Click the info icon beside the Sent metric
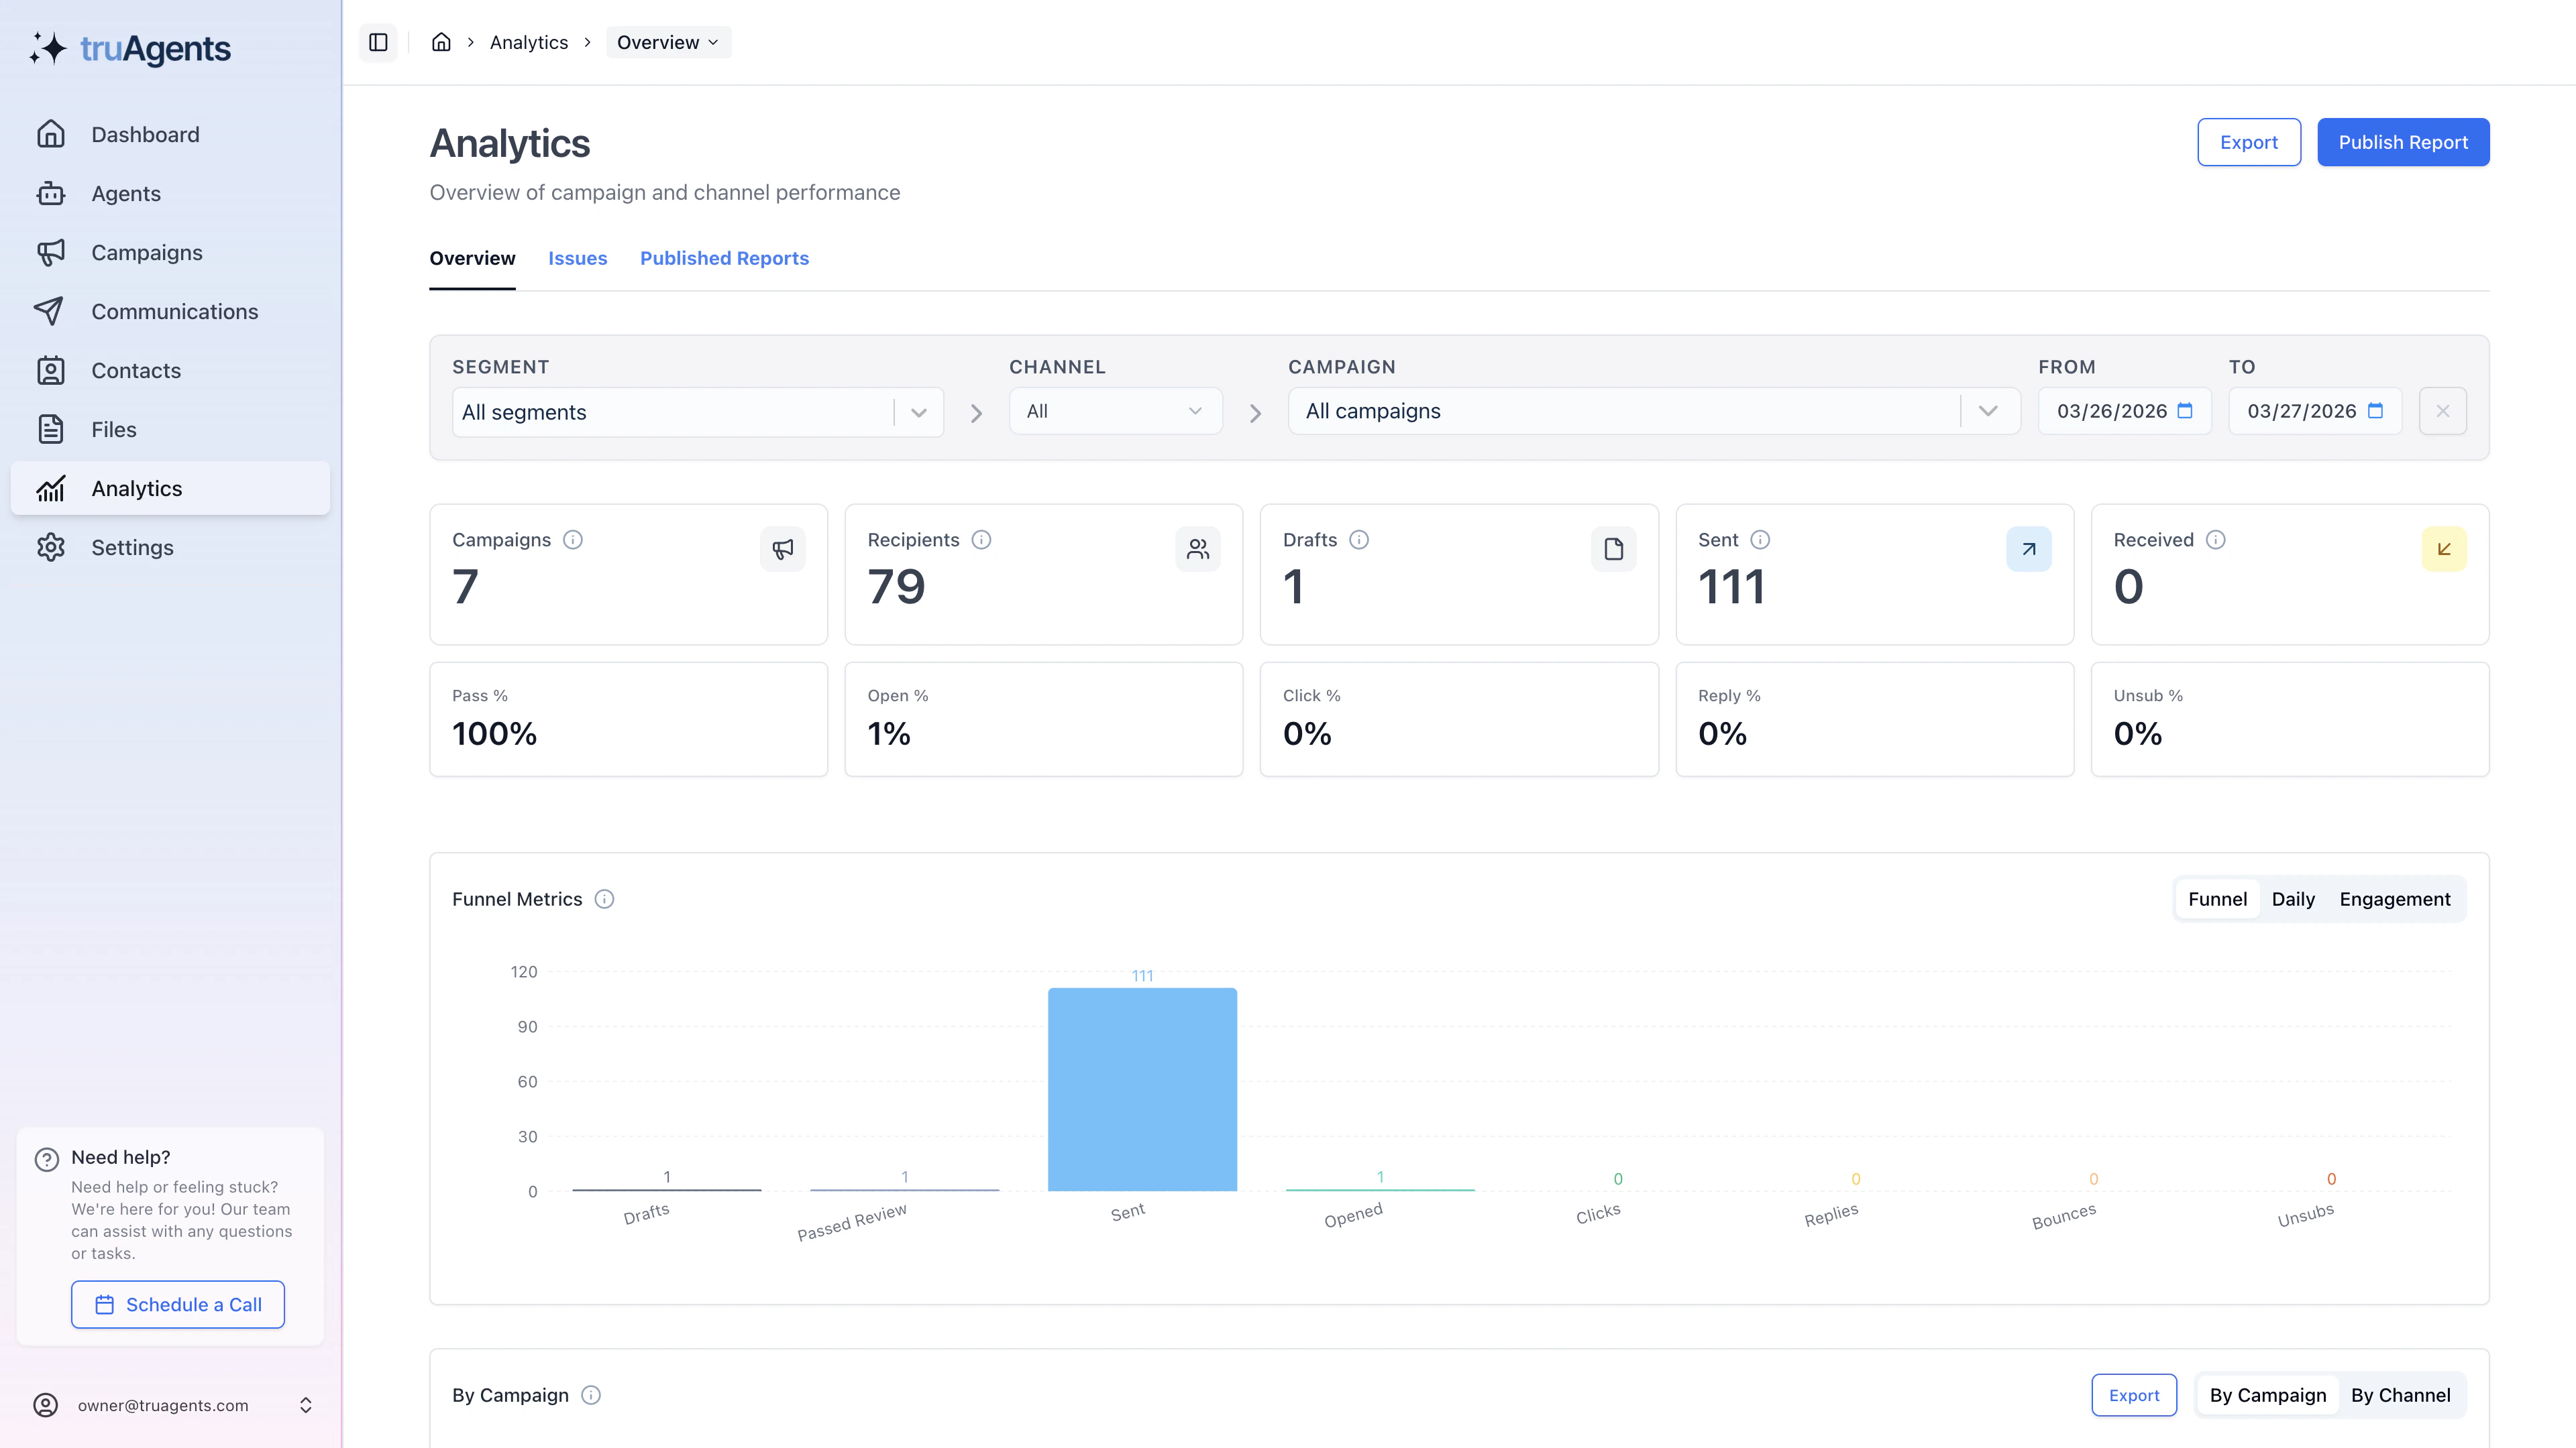The height and width of the screenshot is (1448, 2576). click(x=1760, y=540)
